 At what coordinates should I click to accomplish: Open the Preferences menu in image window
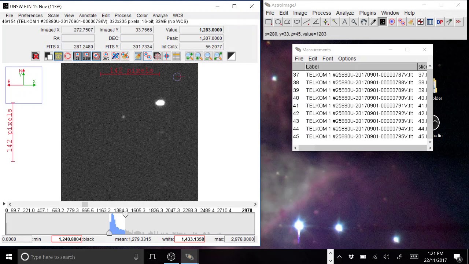coord(30,15)
